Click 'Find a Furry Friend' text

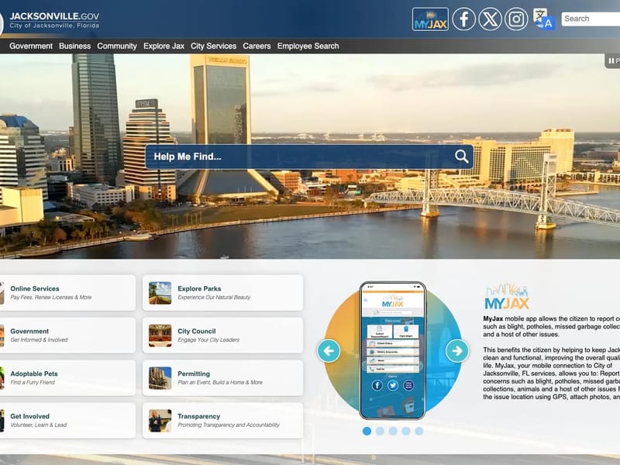[33, 382]
